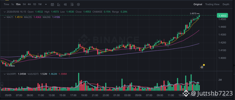This screenshot has width=235, height=100.
Task: Click the Range value 0.29%
Action: [x=124, y=12]
